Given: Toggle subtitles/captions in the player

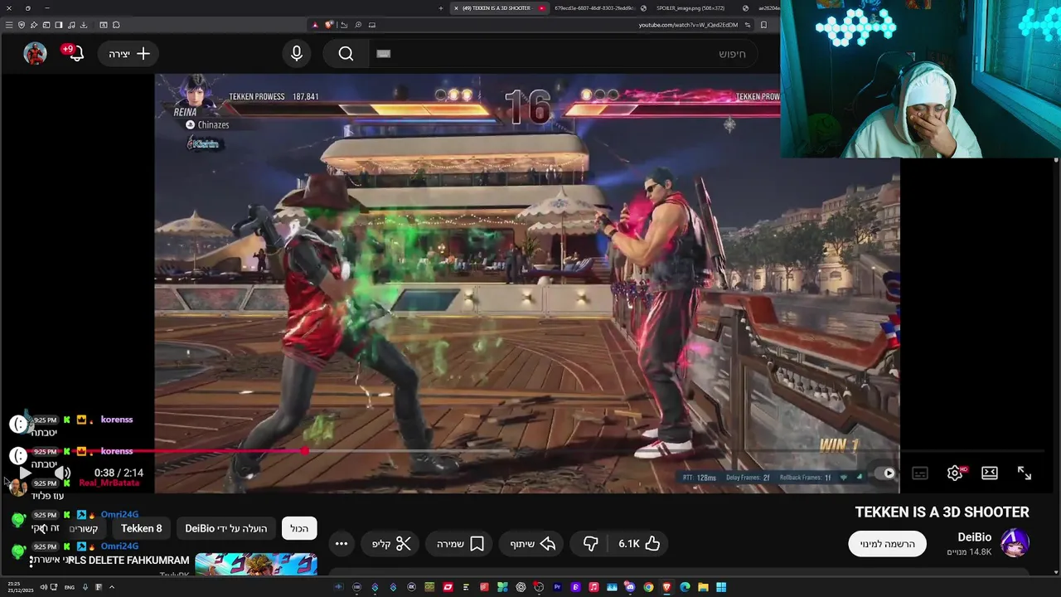Looking at the screenshot, I should (920, 473).
